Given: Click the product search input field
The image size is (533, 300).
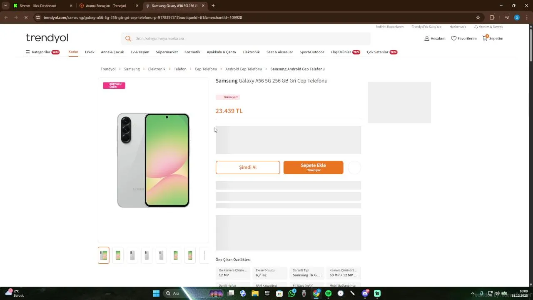Looking at the screenshot, I should point(250,38).
